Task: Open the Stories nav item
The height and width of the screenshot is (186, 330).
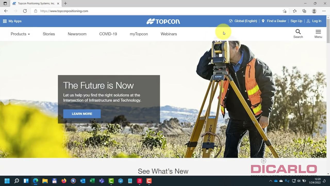Action: (x=49, y=34)
